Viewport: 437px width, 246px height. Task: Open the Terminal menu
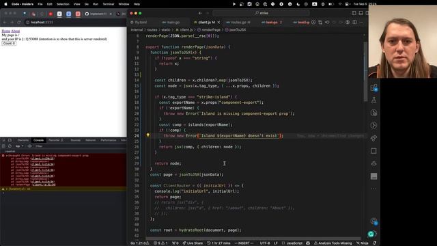108,4
